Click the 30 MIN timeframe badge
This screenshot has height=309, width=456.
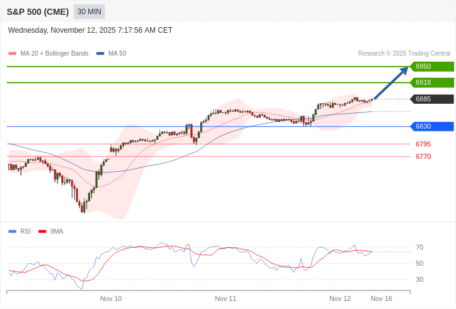click(89, 12)
